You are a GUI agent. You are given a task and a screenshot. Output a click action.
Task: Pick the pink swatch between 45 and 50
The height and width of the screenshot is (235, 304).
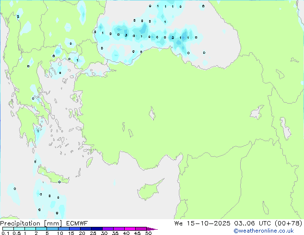141,229
